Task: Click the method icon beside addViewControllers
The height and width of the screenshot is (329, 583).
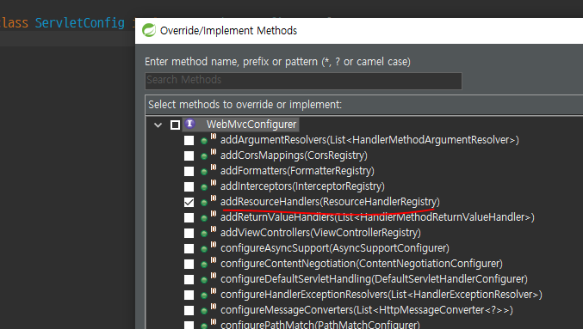Action: 204,234
